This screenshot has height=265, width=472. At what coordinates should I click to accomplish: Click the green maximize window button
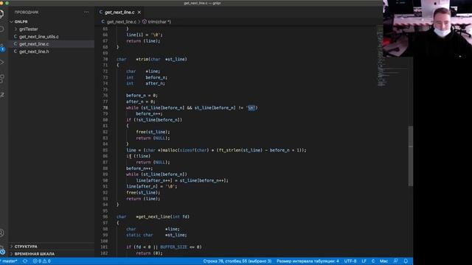7,3
